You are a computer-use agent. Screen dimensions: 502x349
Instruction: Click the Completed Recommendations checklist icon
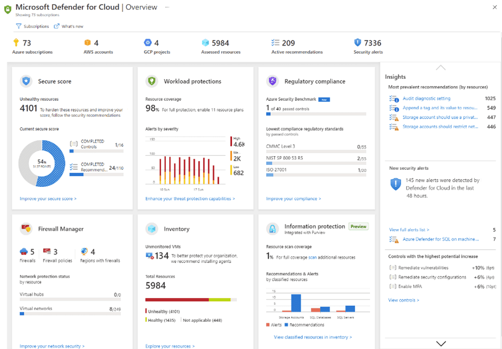pos(74,167)
